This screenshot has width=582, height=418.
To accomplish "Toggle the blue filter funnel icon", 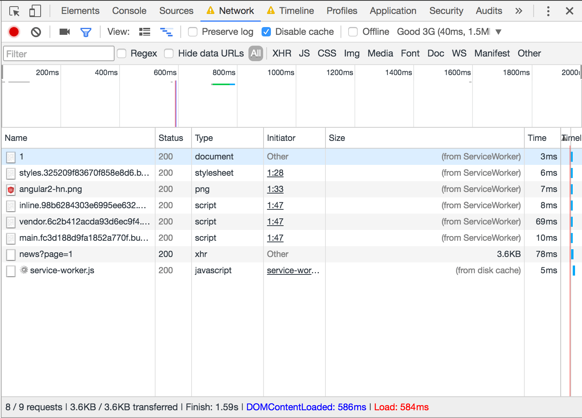I will [86, 32].
